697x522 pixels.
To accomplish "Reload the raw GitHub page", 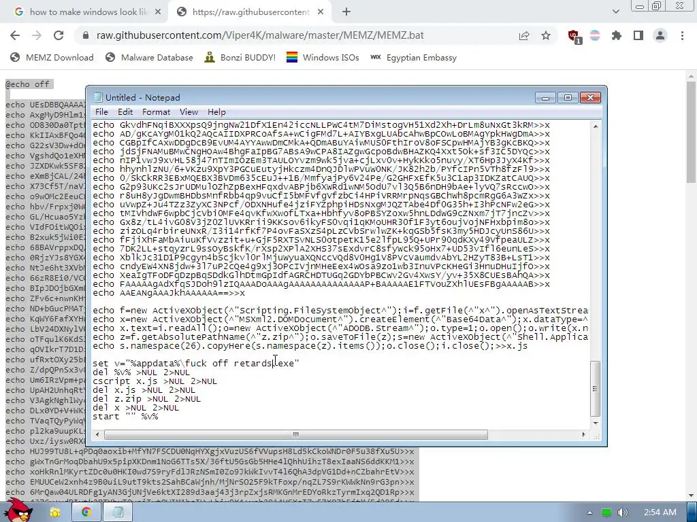I will [x=59, y=35].
